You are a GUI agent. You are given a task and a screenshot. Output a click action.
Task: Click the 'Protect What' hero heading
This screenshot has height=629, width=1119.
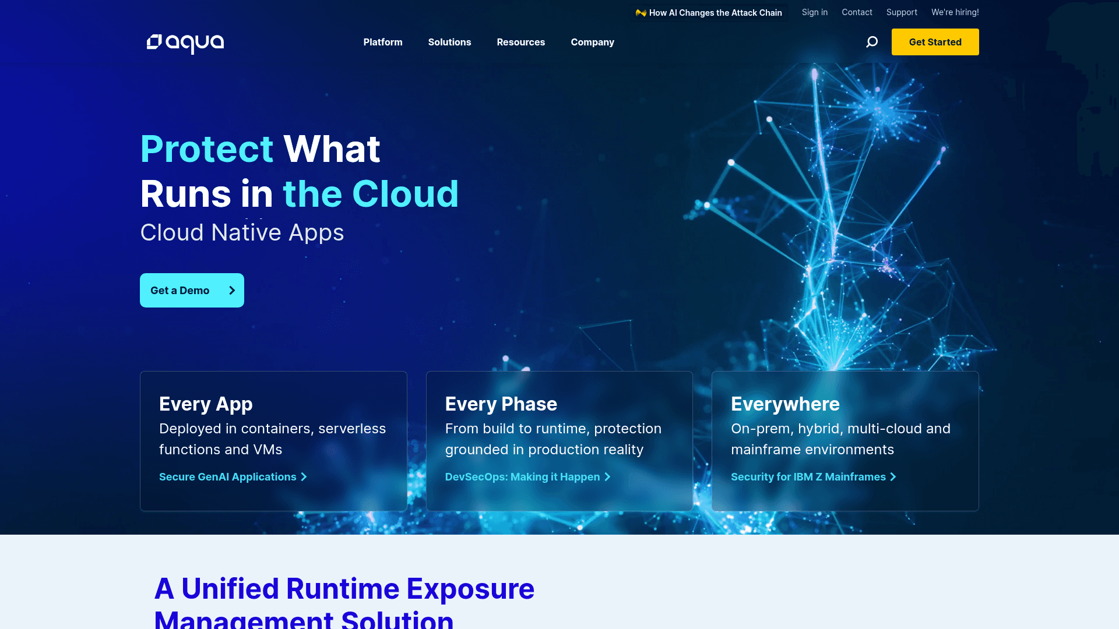(260, 149)
